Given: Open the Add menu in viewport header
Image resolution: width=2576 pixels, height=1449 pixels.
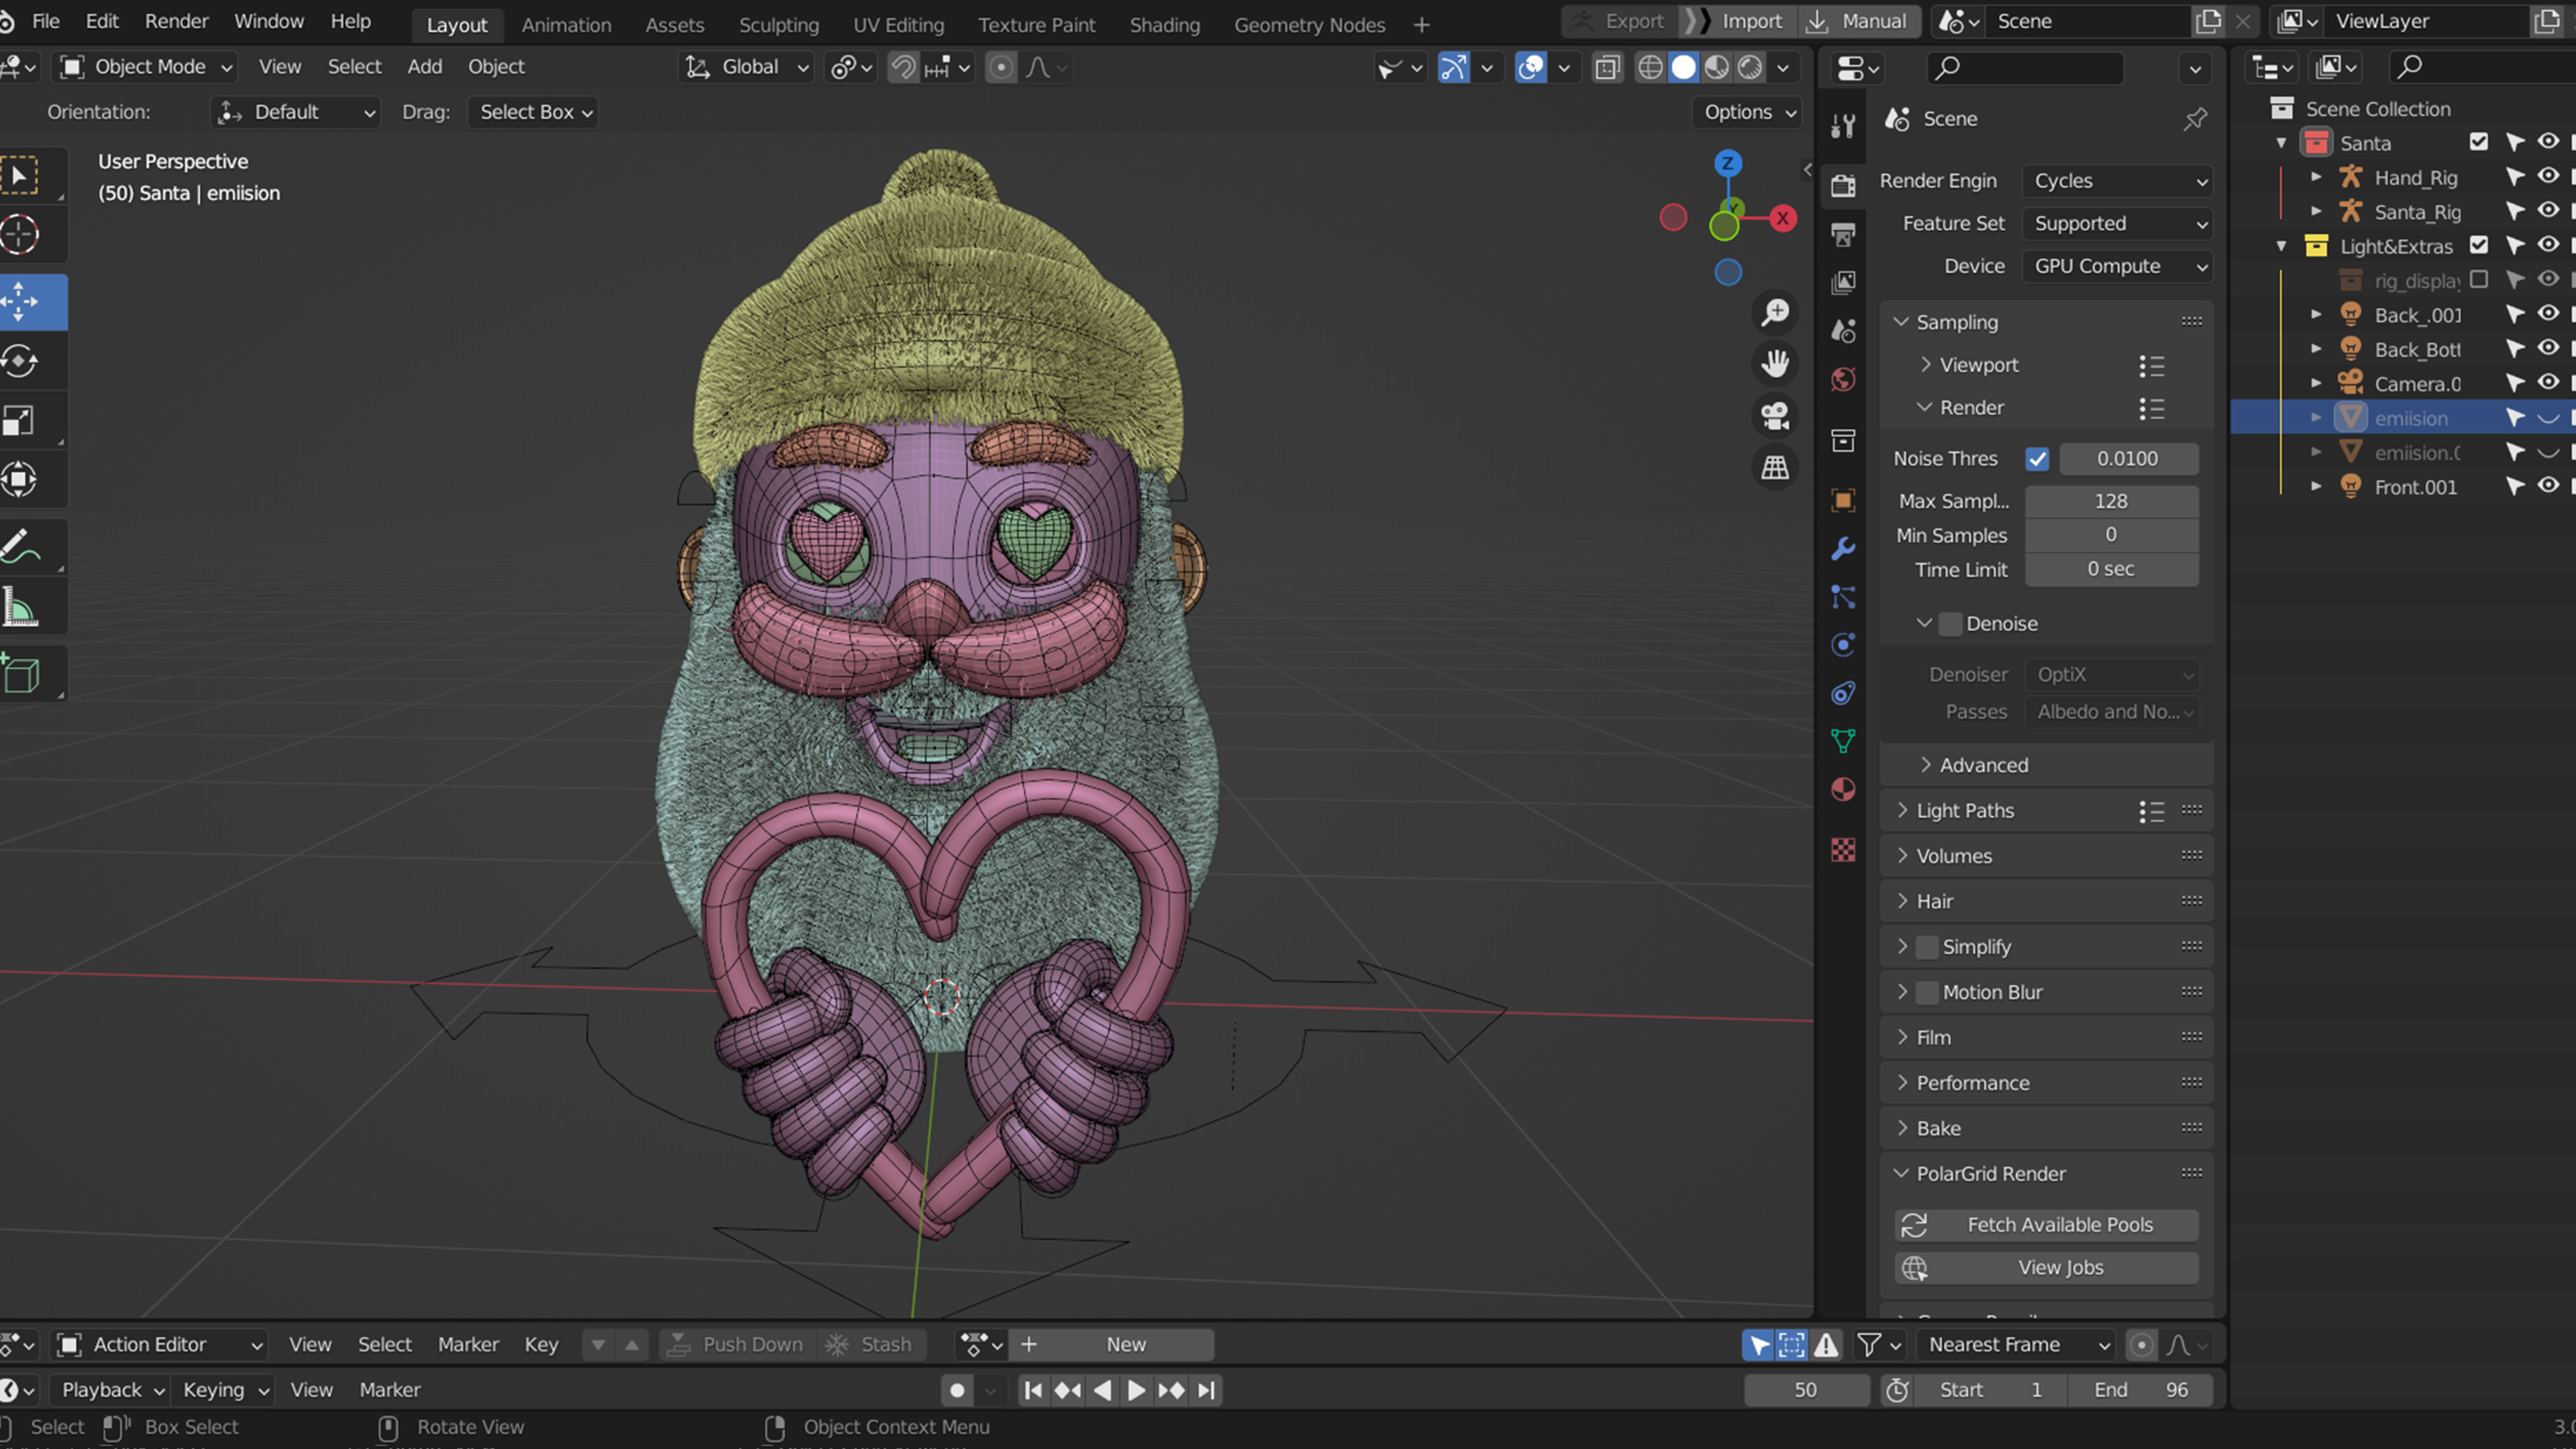Looking at the screenshot, I should (x=424, y=67).
